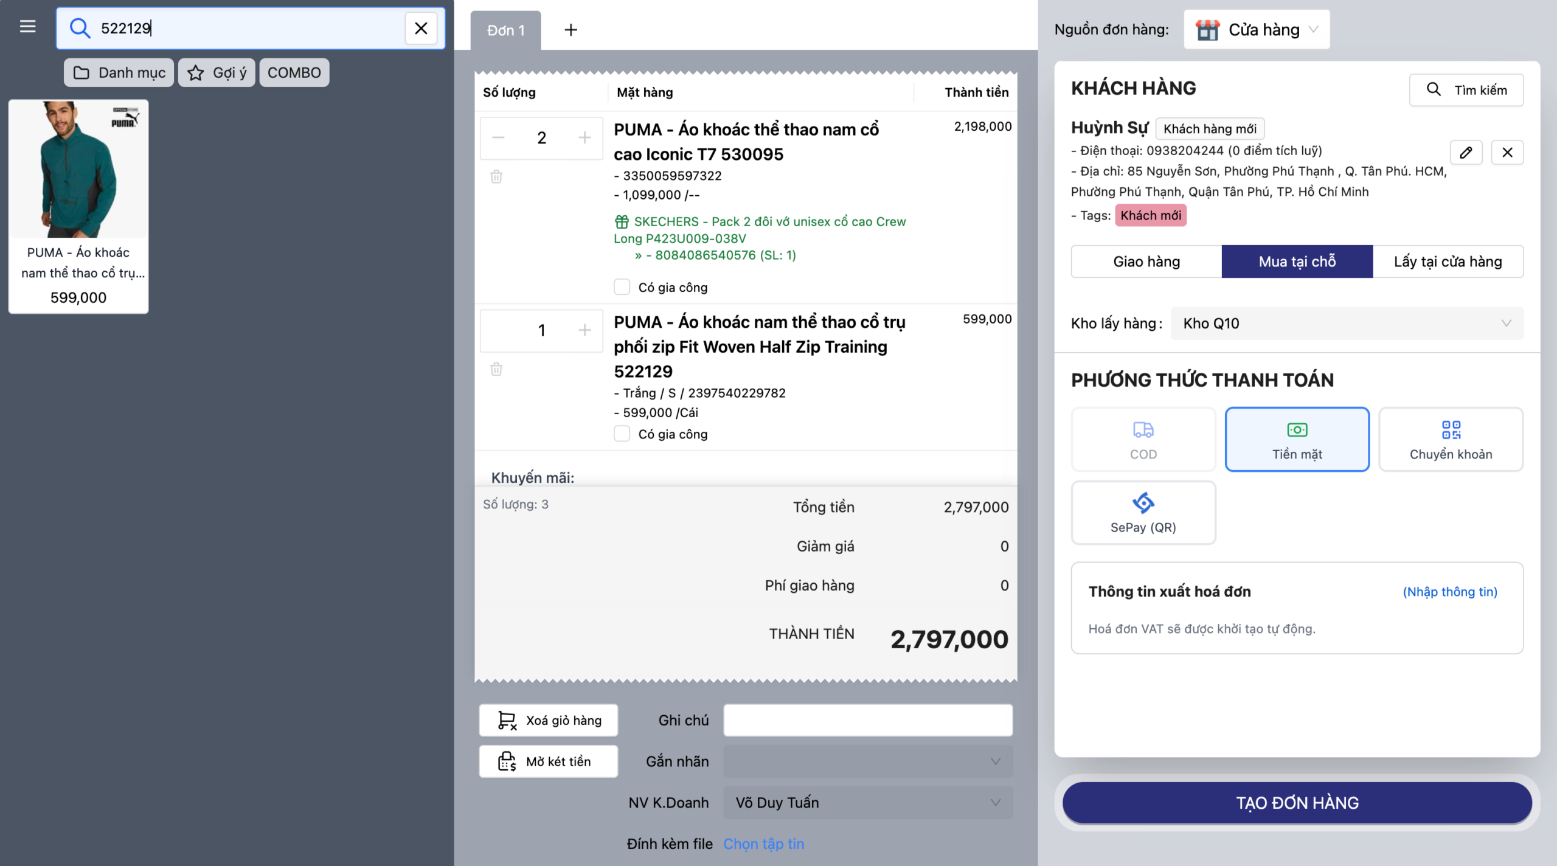Image resolution: width=1557 pixels, height=866 pixels.
Task: Open the NV K.Doanh salesperson dropdown
Action: 867,803
